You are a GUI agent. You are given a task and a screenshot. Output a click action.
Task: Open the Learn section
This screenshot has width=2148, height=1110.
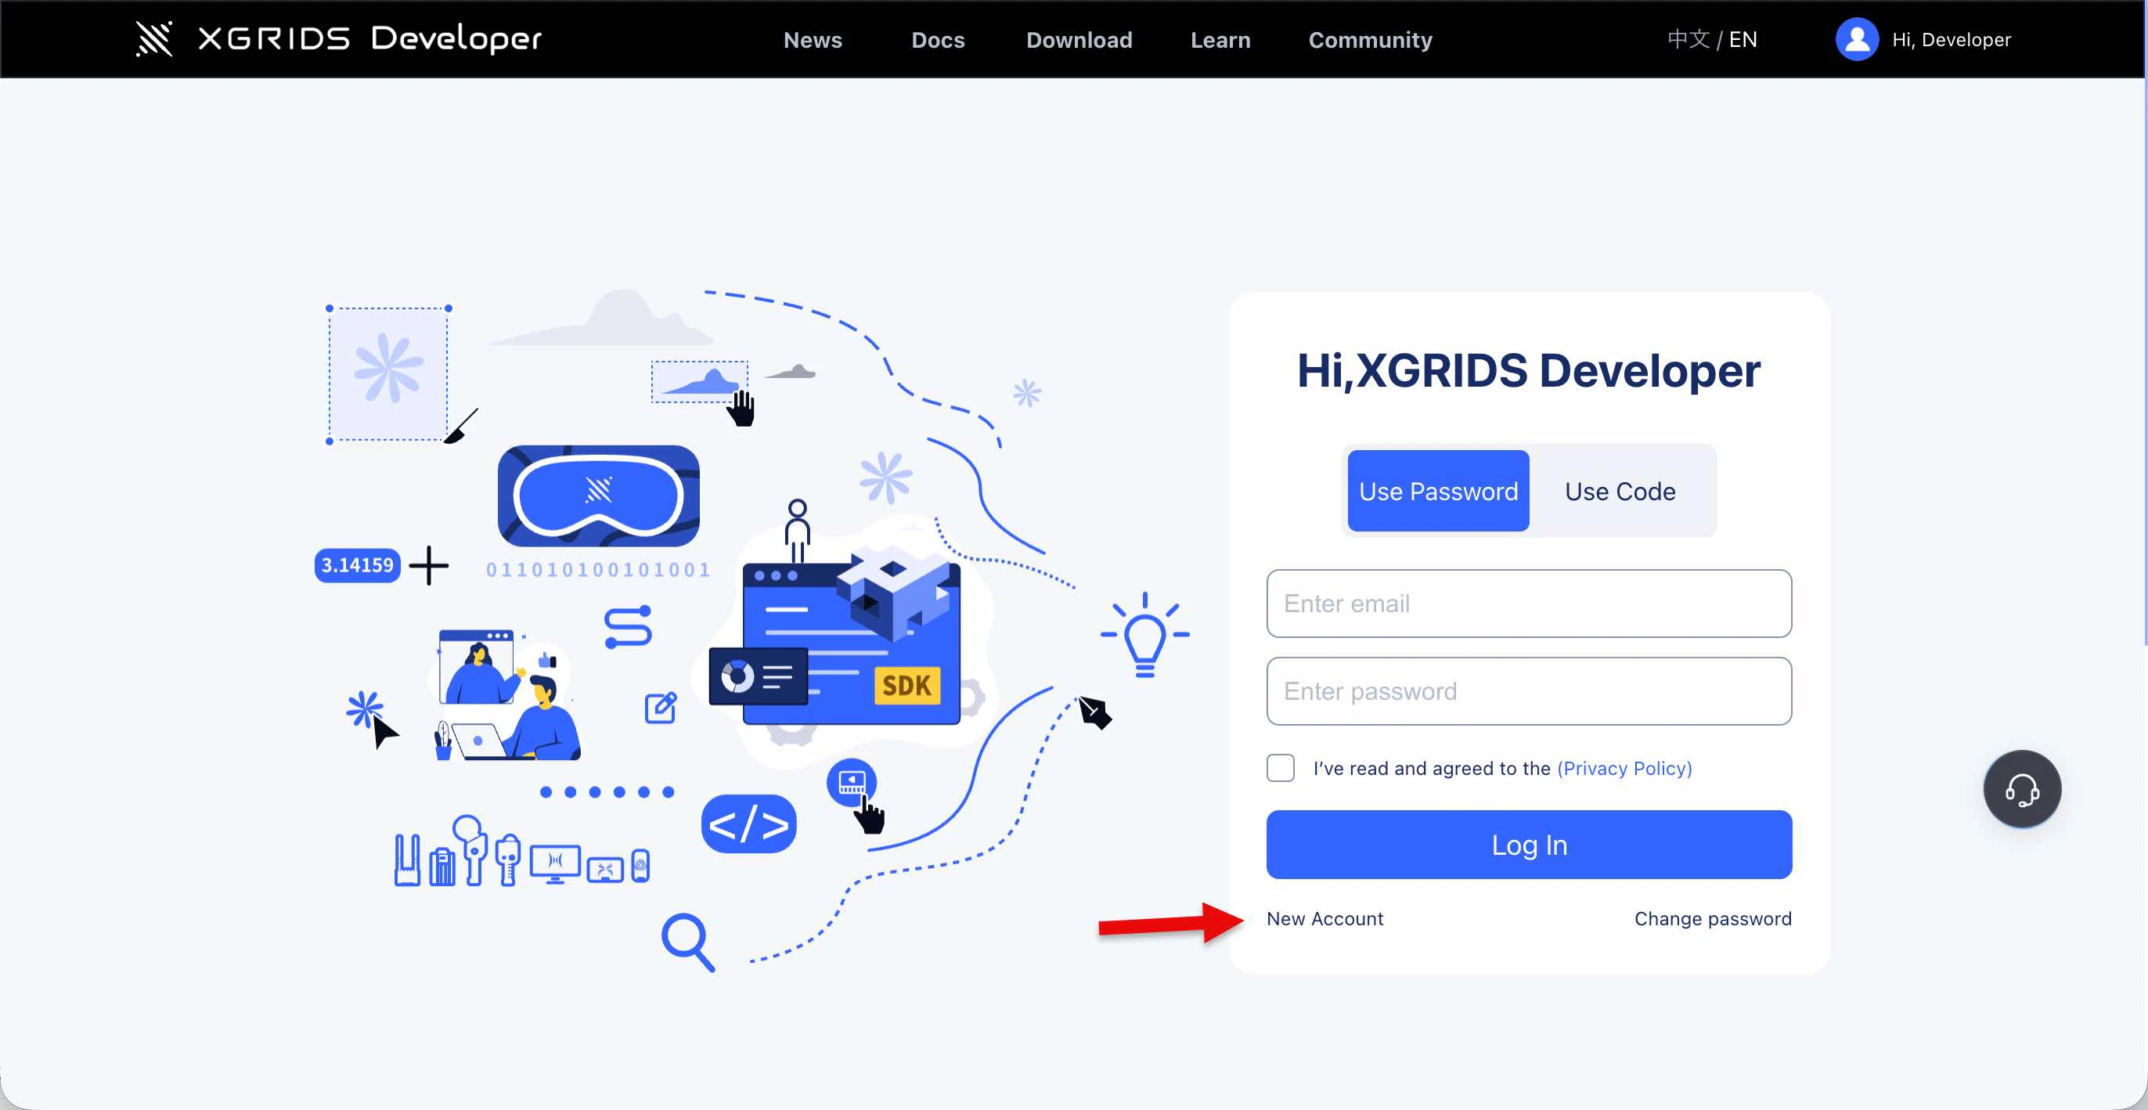click(x=1220, y=39)
